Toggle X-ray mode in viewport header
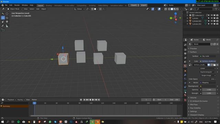 click(166, 9)
